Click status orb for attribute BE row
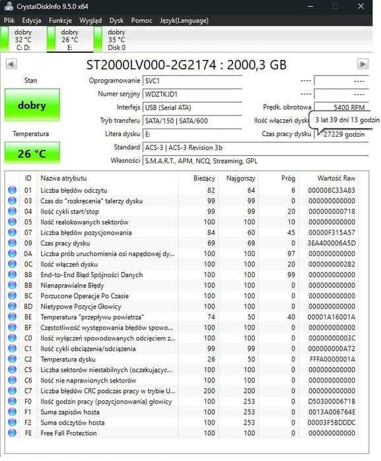 tap(12, 317)
